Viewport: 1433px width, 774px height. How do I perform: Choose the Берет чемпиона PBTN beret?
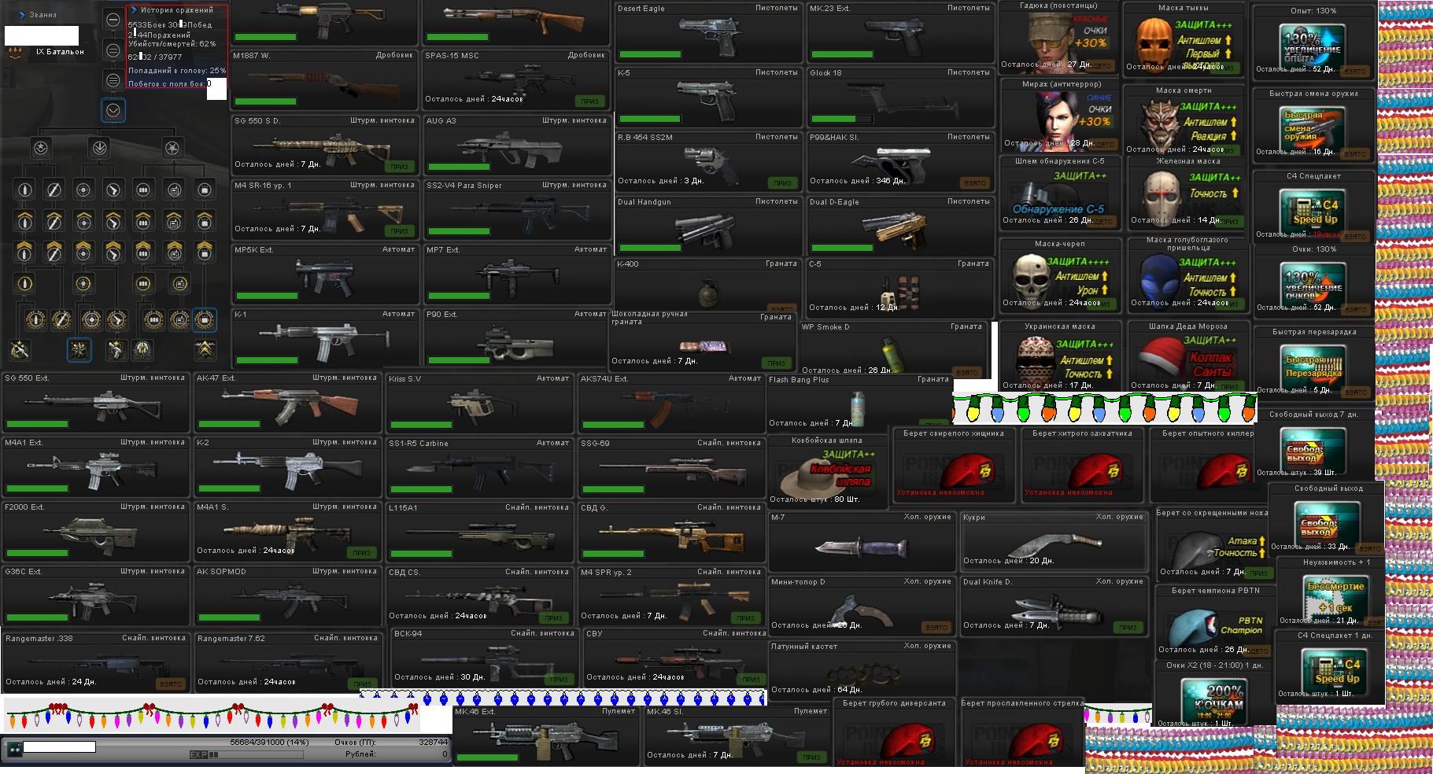(1215, 621)
